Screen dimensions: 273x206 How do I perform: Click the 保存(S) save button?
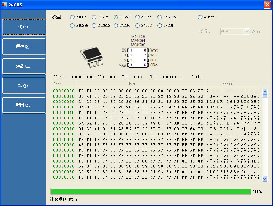coord(24,46)
